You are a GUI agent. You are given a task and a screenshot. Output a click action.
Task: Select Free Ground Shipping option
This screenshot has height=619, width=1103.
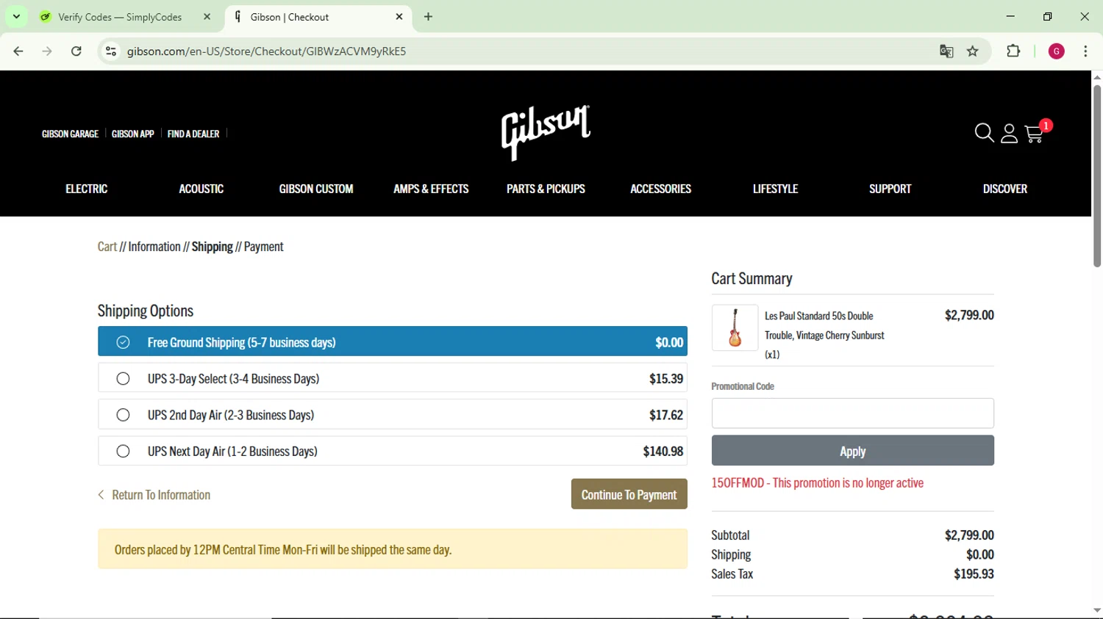point(393,341)
